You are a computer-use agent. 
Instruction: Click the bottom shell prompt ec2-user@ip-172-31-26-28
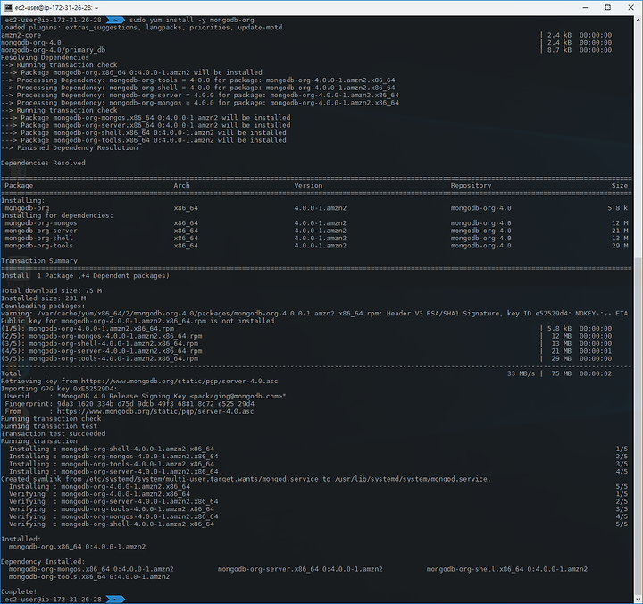[53, 600]
